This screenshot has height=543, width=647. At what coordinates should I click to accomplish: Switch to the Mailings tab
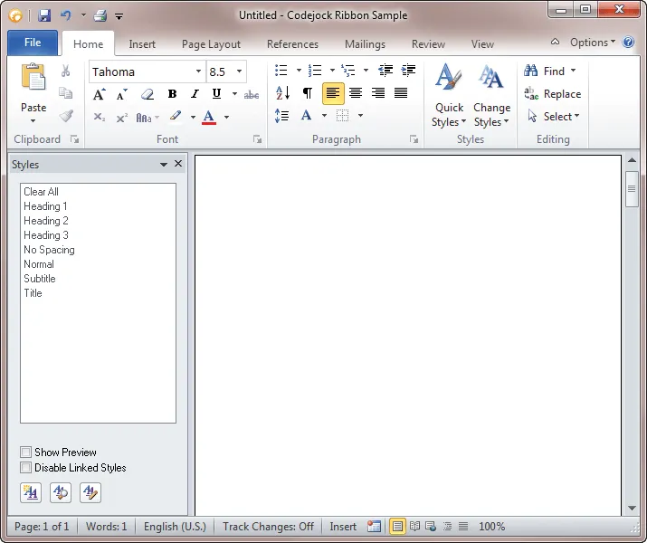pyautogui.click(x=365, y=44)
